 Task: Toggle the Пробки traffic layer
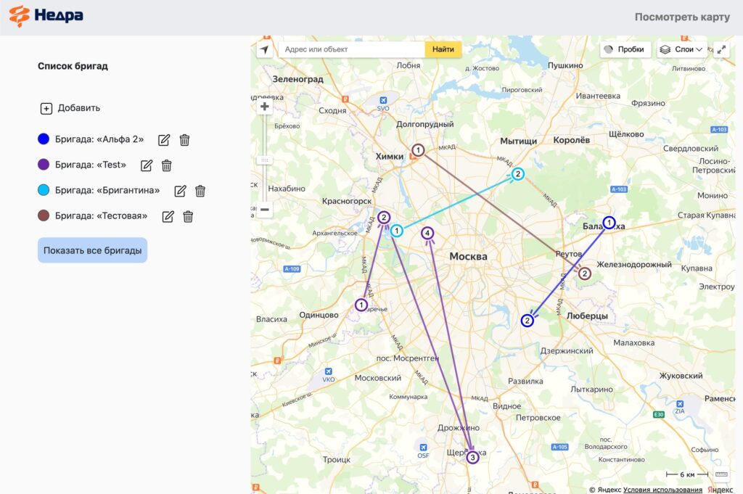tap(625, 49)
